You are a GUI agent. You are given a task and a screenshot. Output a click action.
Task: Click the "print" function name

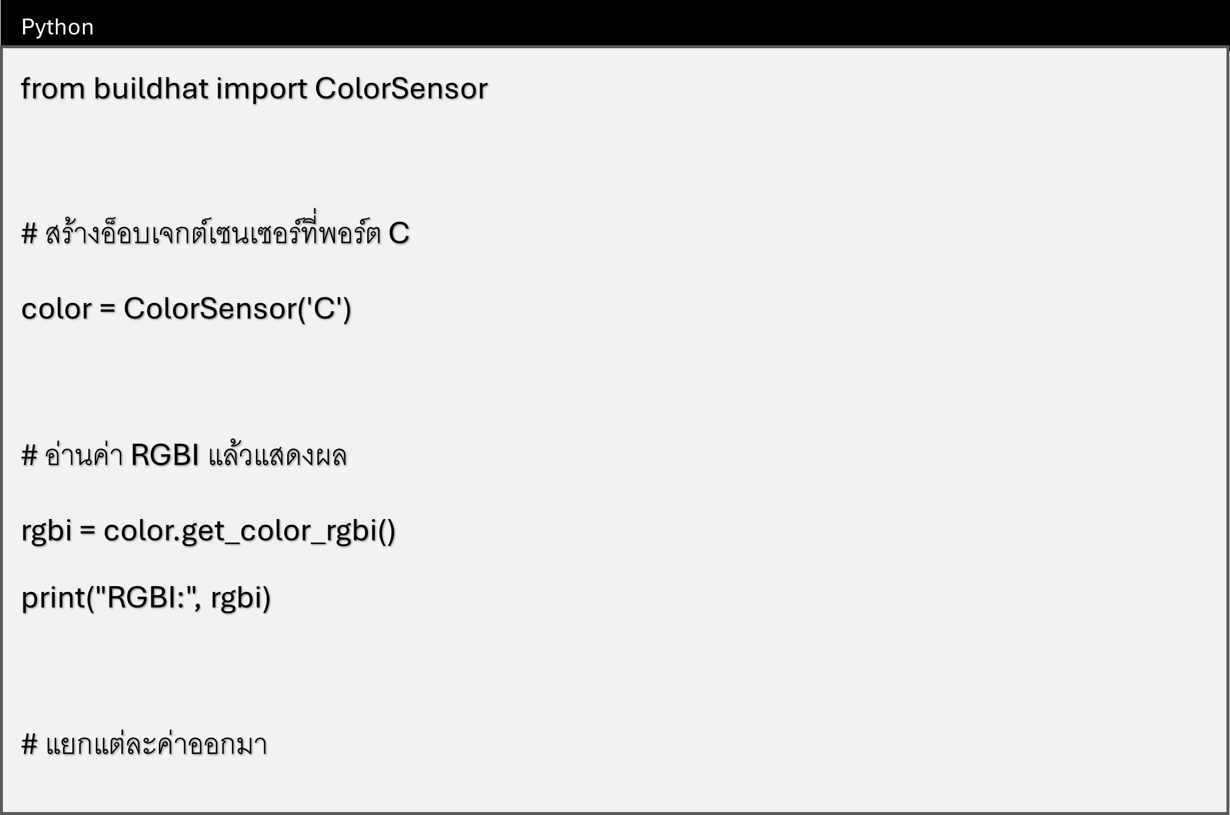[53, 598]
